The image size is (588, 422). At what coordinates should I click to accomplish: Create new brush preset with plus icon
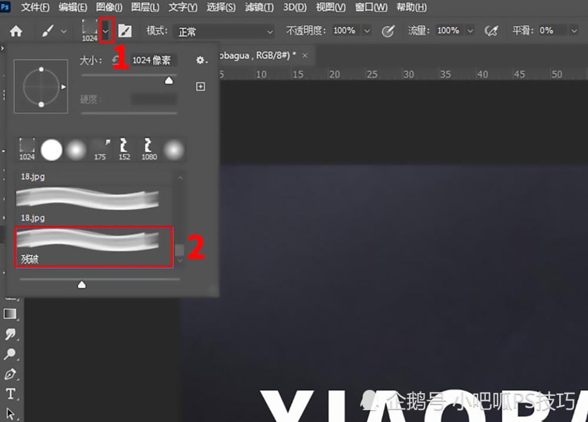(201, 87)
